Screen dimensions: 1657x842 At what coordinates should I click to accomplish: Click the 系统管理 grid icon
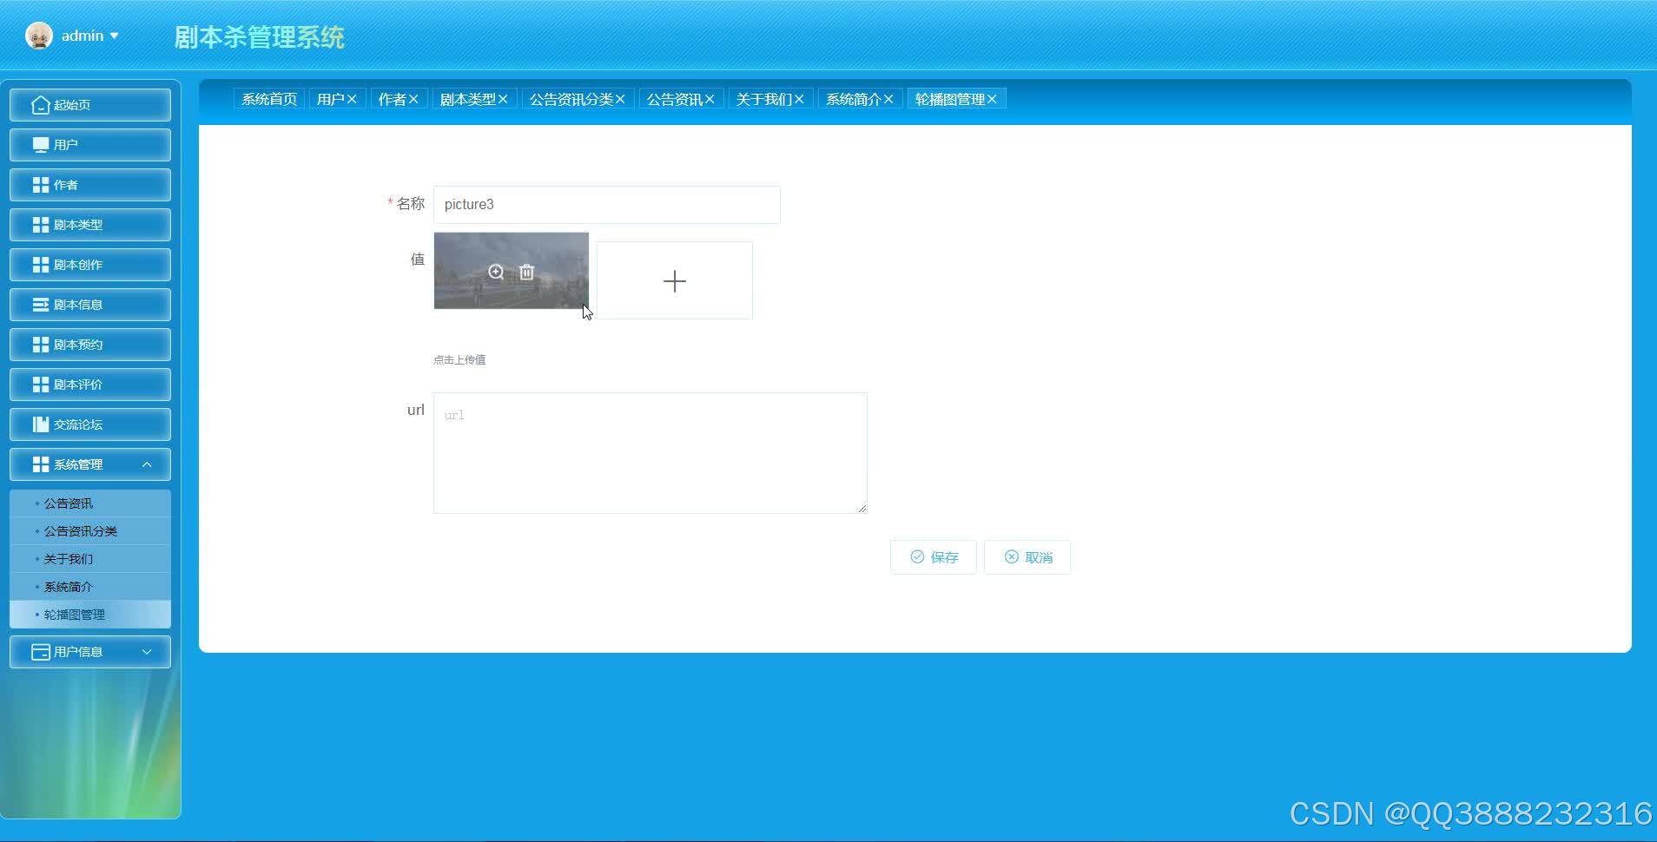(40, 464)
